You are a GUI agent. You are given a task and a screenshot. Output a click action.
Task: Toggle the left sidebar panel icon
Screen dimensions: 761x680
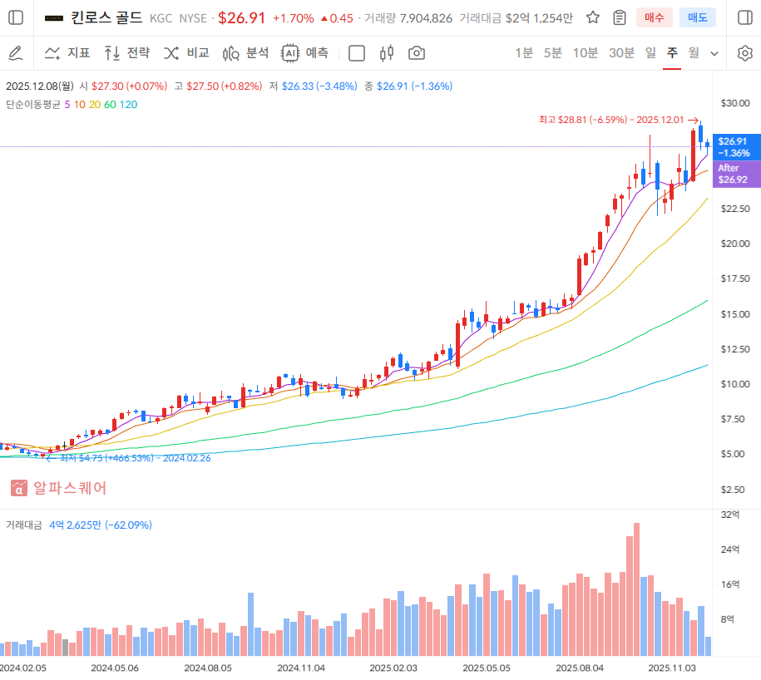click(x=16, y=17)
